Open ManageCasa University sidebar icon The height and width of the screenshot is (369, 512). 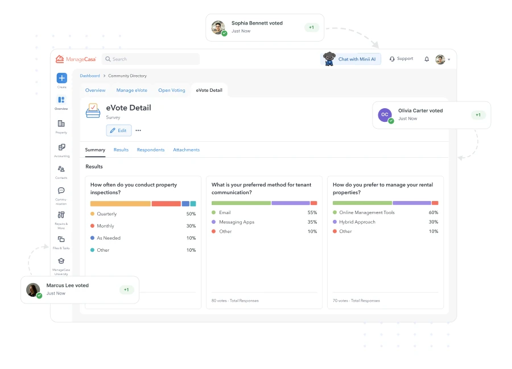click(x=61, y=261)
